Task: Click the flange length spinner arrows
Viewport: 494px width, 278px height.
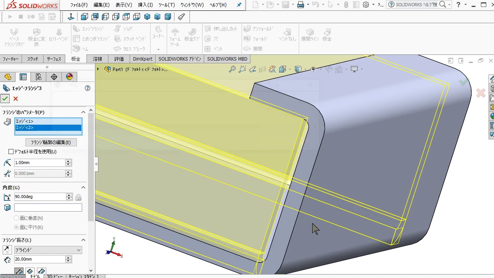Action: click(68, 259)
